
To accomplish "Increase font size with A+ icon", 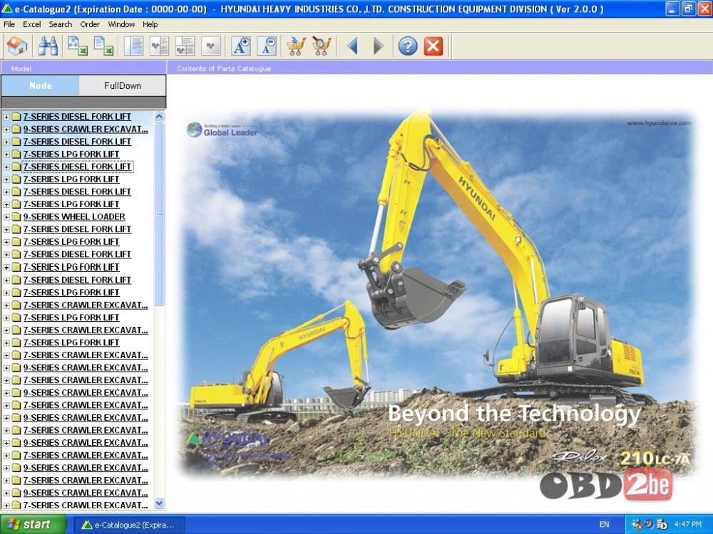I will 240,46.
